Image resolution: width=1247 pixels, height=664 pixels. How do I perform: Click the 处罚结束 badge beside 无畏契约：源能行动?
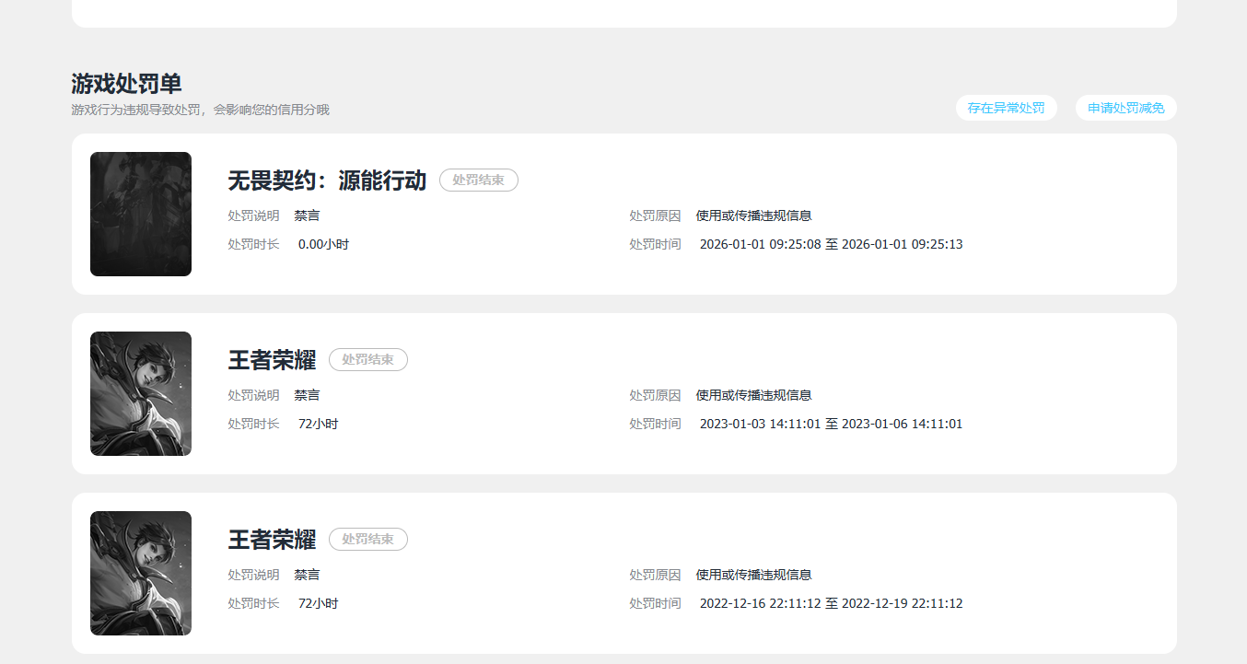coord(479,180)
